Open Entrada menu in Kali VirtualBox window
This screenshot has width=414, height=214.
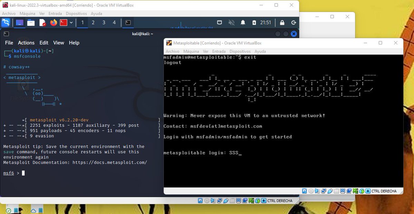click(x=55, y=13)
